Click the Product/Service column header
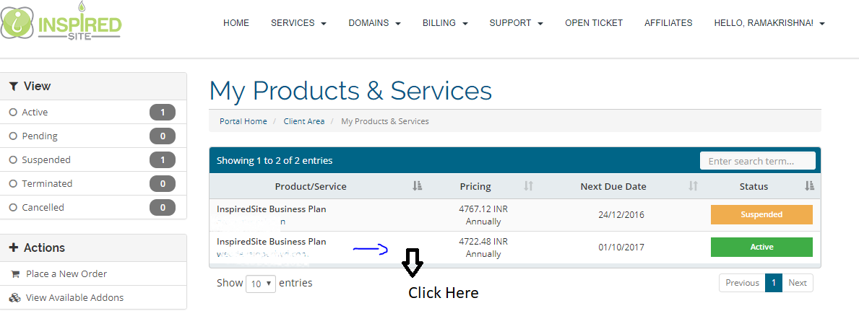The width and height of the screenshot is (859, 311). pos(311,186)
